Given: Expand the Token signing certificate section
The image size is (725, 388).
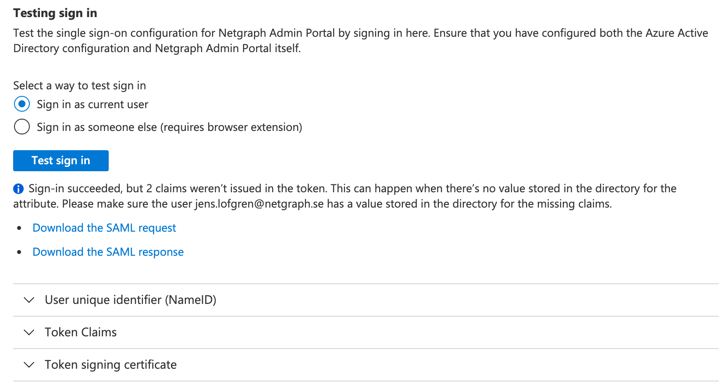Looking at the screenshot, I should 110,364.
